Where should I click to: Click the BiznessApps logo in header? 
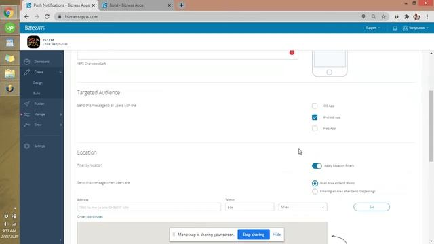point(35,28)
